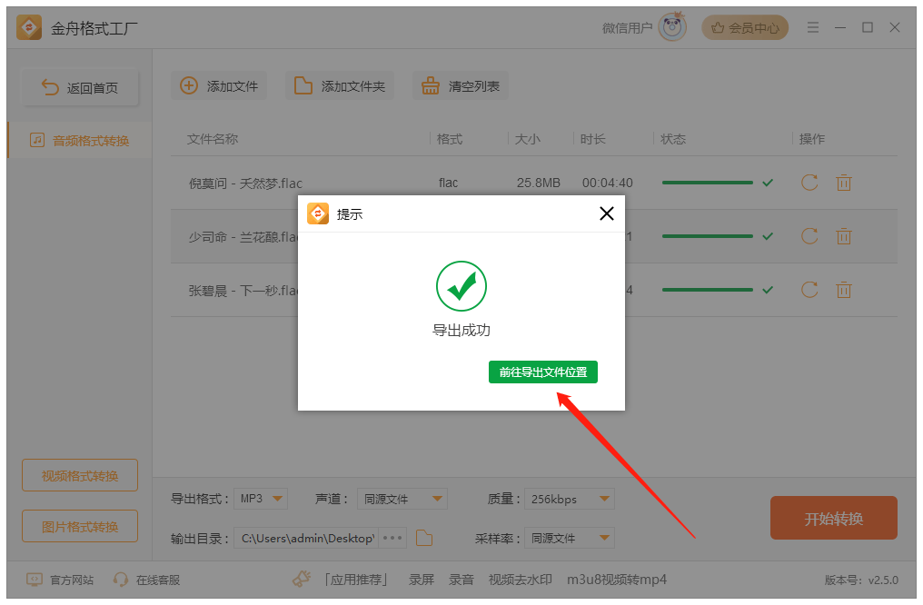Viewport: 923px width, 605px height.
Task: Click m3u8视频转mp4 recommendation link
Action: [616, 580]
